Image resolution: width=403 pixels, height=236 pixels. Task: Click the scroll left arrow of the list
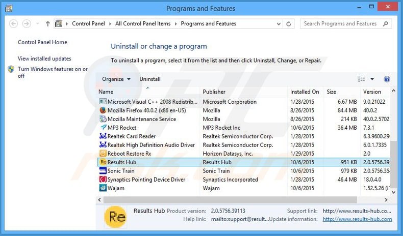(99, 200)
